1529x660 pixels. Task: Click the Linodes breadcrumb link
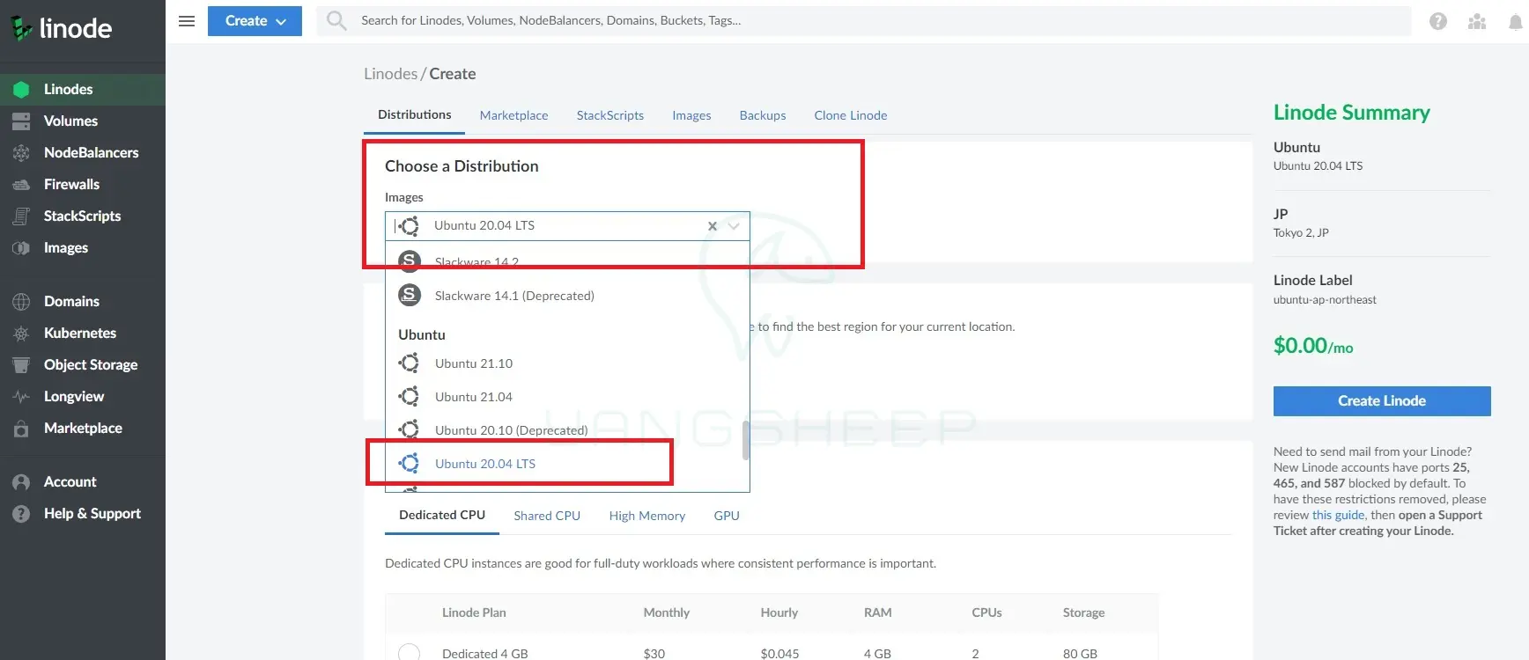(x=391, y=74)
